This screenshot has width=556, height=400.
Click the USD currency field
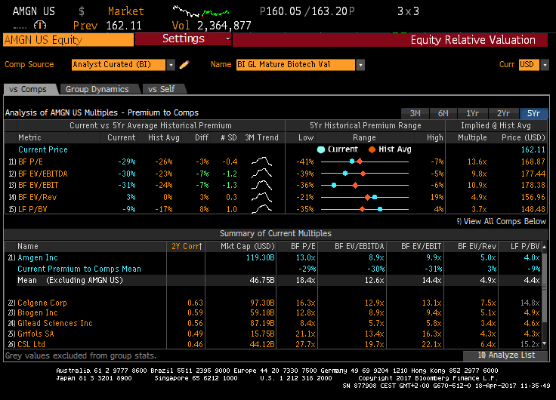[x=529, y=65]
